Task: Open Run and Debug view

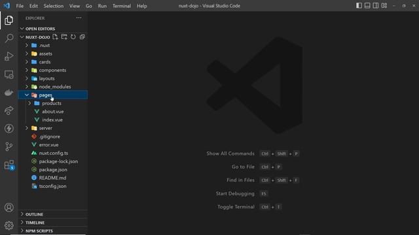Action: coord(9,57)
